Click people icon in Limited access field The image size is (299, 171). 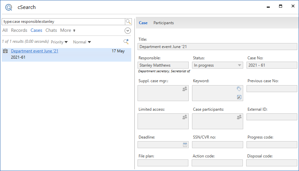click(x=185, y=117)
